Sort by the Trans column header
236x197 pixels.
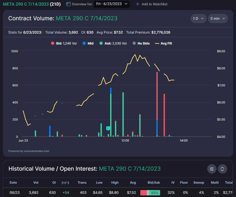click(82, 183)
